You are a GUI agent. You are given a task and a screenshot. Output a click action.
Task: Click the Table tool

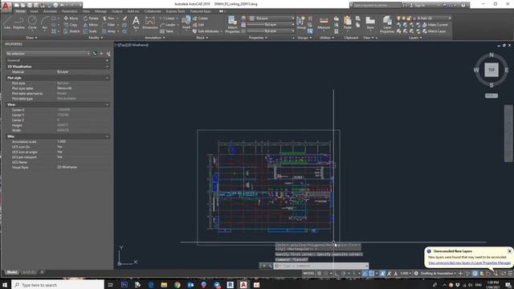point(166,31)
